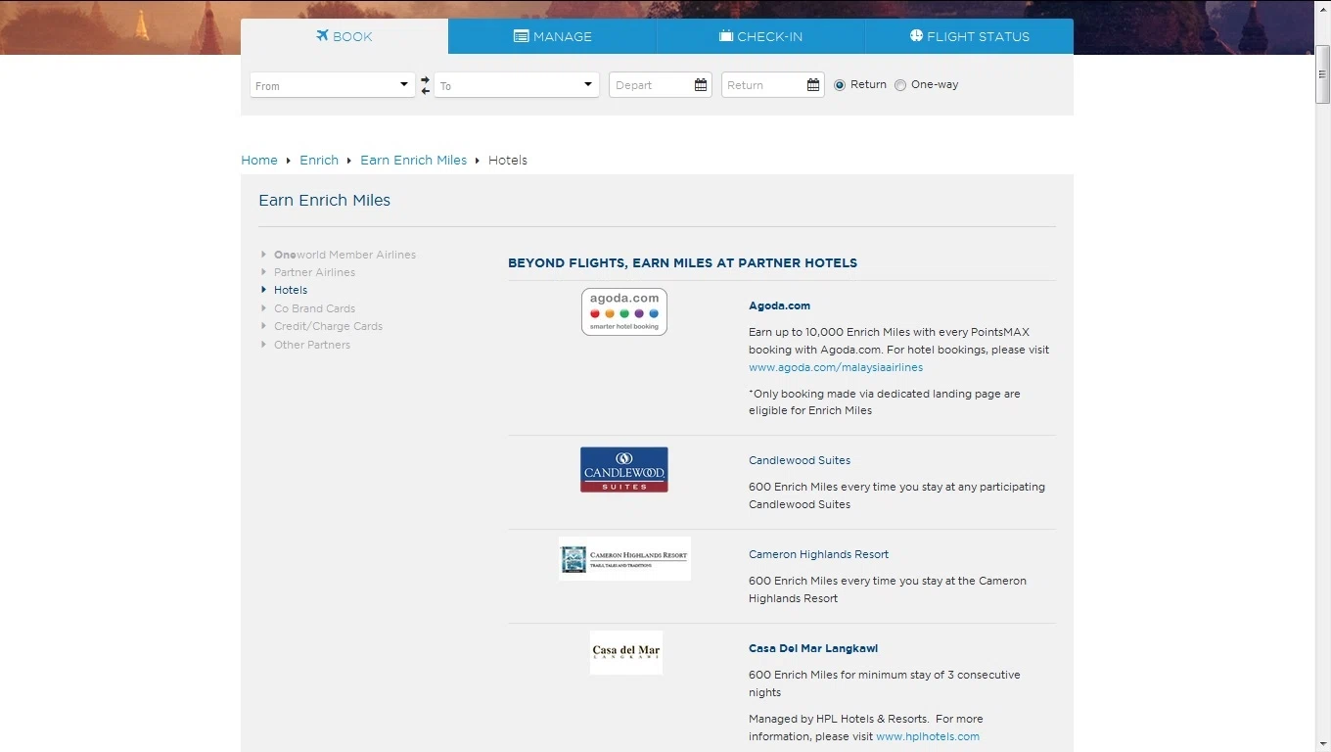
Task: Open Earn Enrich Miles breadcrumb link
Action: tap(414, 160)
